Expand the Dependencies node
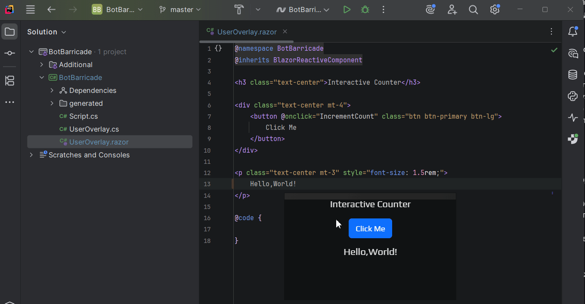The height and width of the screenshot is (304, 585). pos(52,90)
